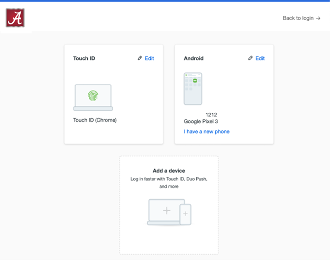Edit the Android device
This screenshot has height=260, width=330.
[x=260, y=58]
